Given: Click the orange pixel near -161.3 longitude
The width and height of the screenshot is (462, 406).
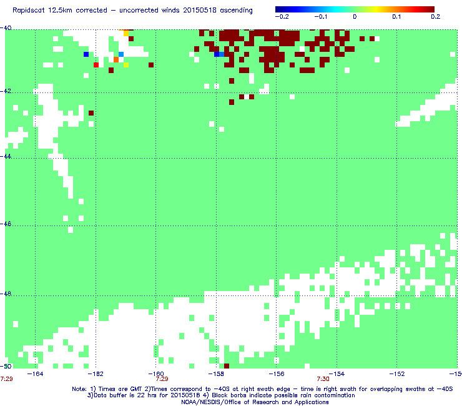Looking at the screenshot, I should pyautogui.click(x=116, y=59).
